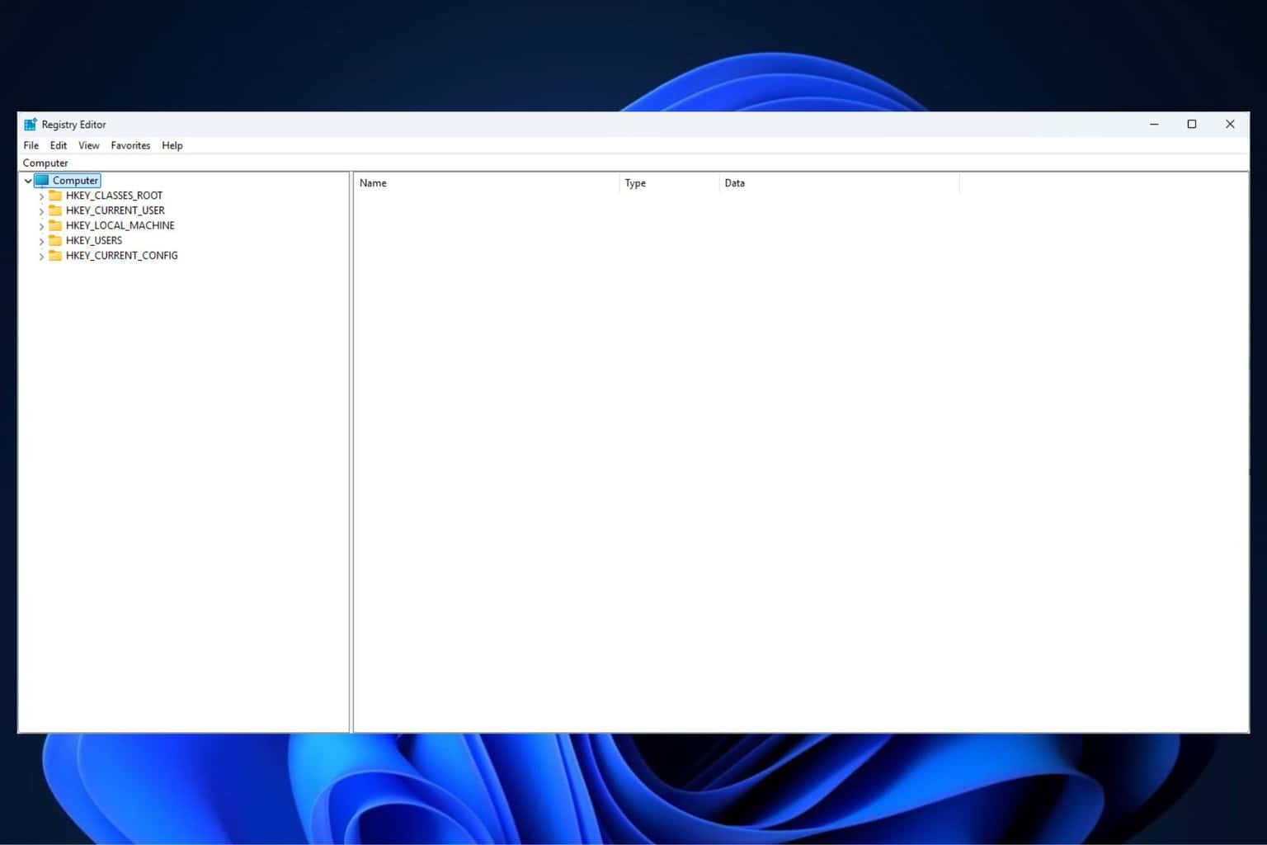
Task: Select HKEY_CURRENT_USER in the tree
Action: 115,210
